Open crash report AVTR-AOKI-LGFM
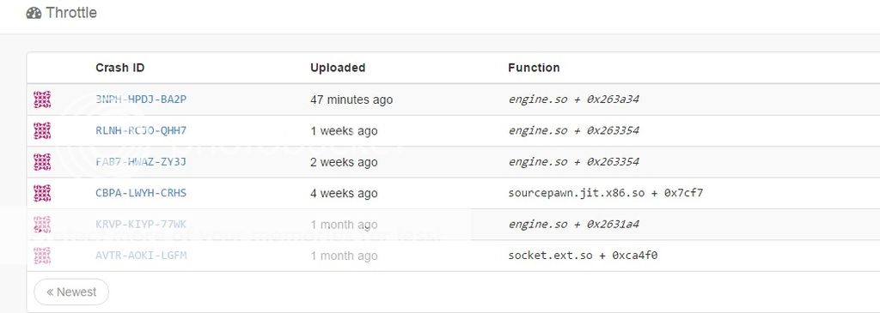The height and width of the screenshot is (313, 880). tap(141, 256)
